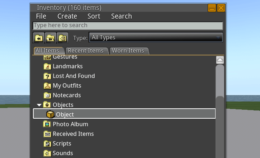Screen dimensions: 260x158
Task: Click the Notecards folder icon
Action: click(x=47, y=95)
